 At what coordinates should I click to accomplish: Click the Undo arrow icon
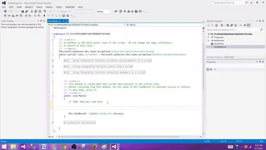point(44,11)
